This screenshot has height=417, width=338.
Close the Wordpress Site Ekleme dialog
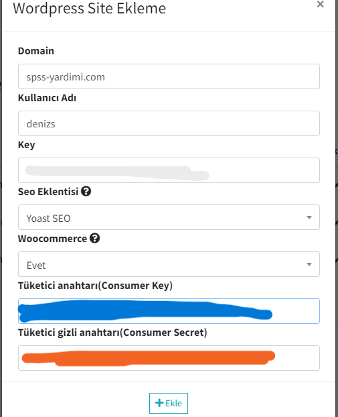pos(320,4)
